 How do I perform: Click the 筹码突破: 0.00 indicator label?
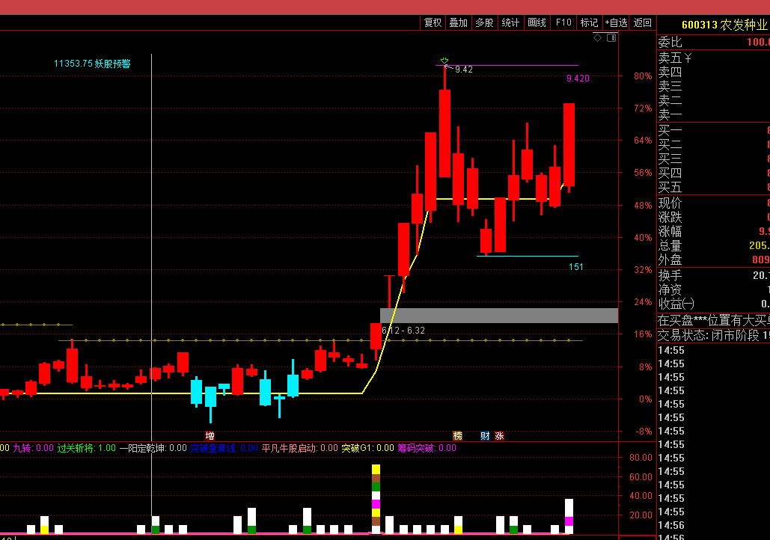(x=427, y=448)
